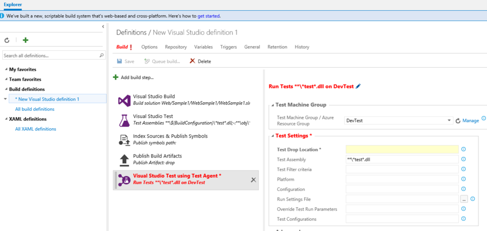Click the Test Filter criteria field

402,169
